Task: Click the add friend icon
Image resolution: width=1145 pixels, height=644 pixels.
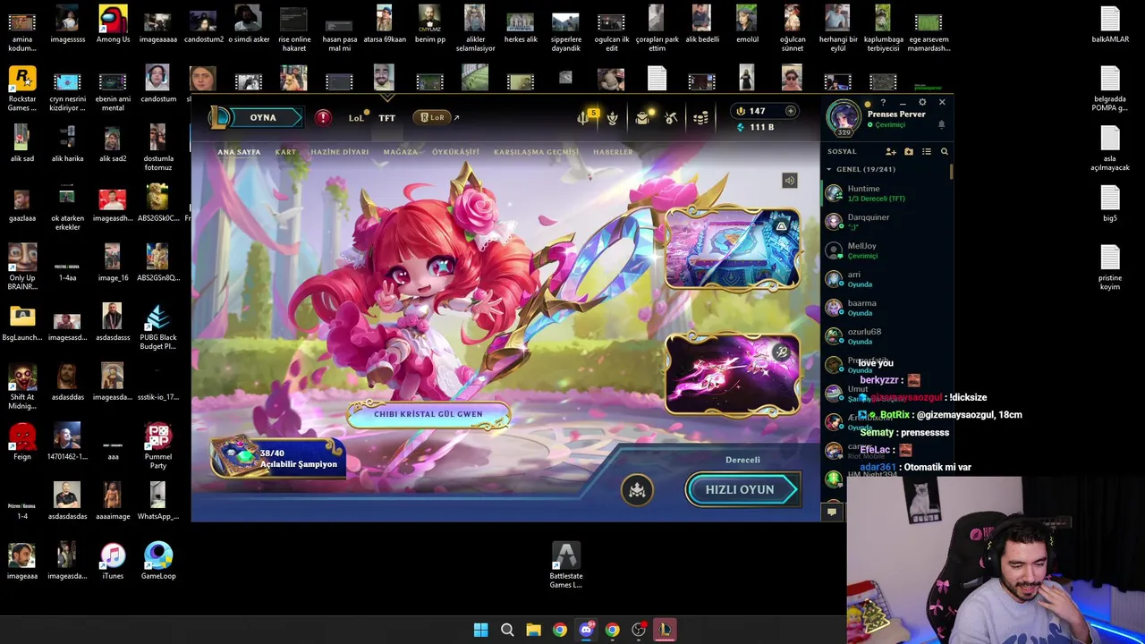Action: pos(890,152)
